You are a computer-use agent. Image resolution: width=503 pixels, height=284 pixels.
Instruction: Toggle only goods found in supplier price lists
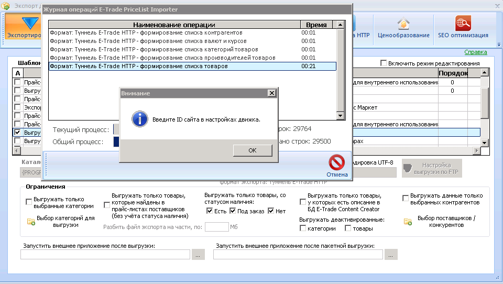[x=107, y=205]
